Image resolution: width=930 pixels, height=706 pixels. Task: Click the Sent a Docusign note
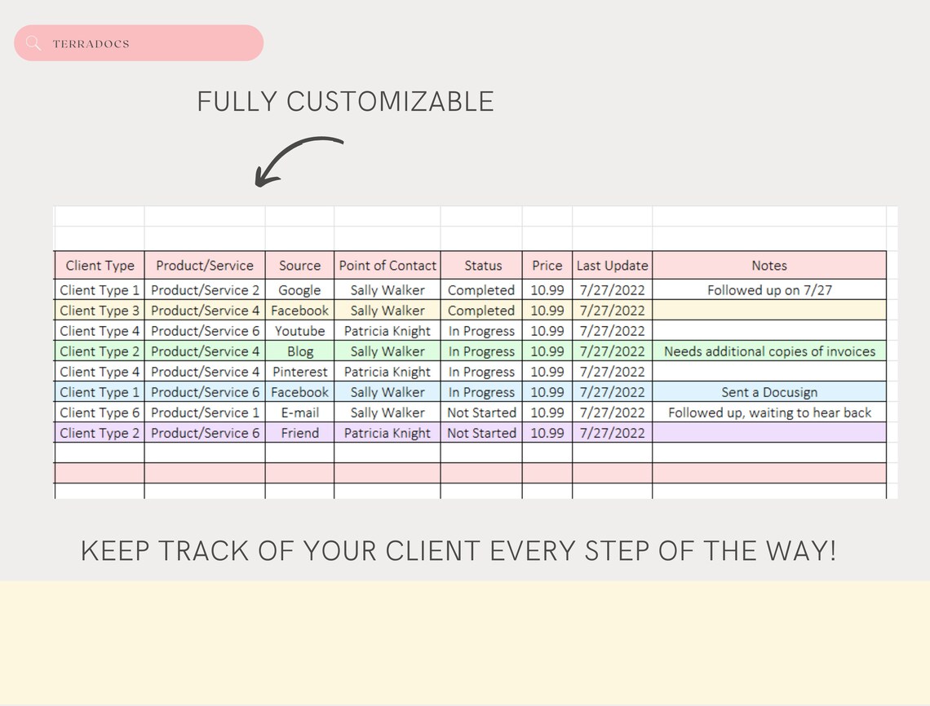click(x=768, y=391)
